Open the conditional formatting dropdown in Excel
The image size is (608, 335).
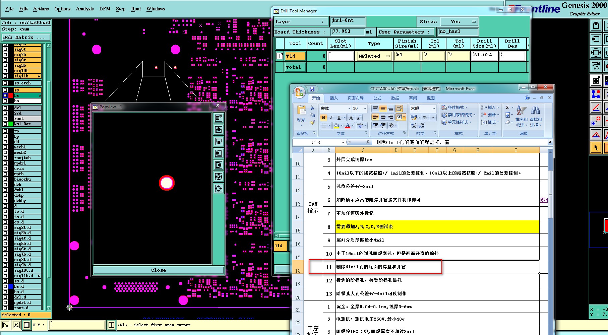(x=454, y=108)
